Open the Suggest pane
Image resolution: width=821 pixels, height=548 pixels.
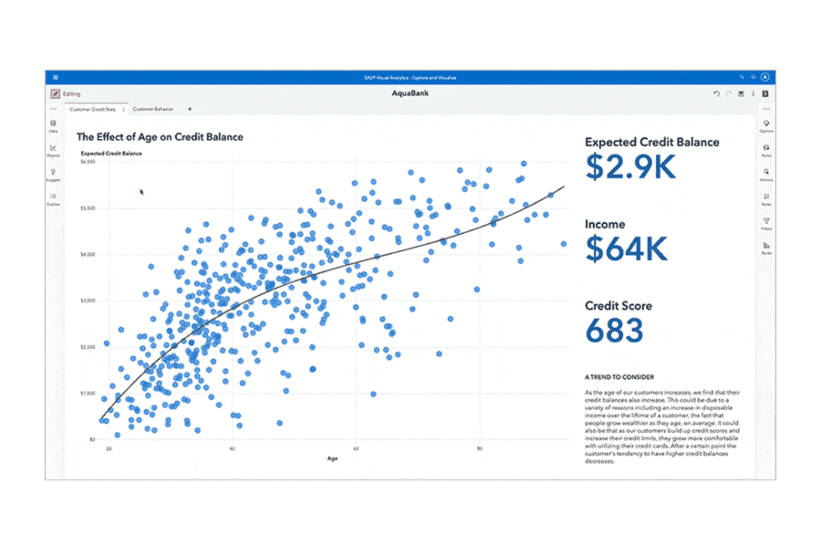click(x=53, y=175)
